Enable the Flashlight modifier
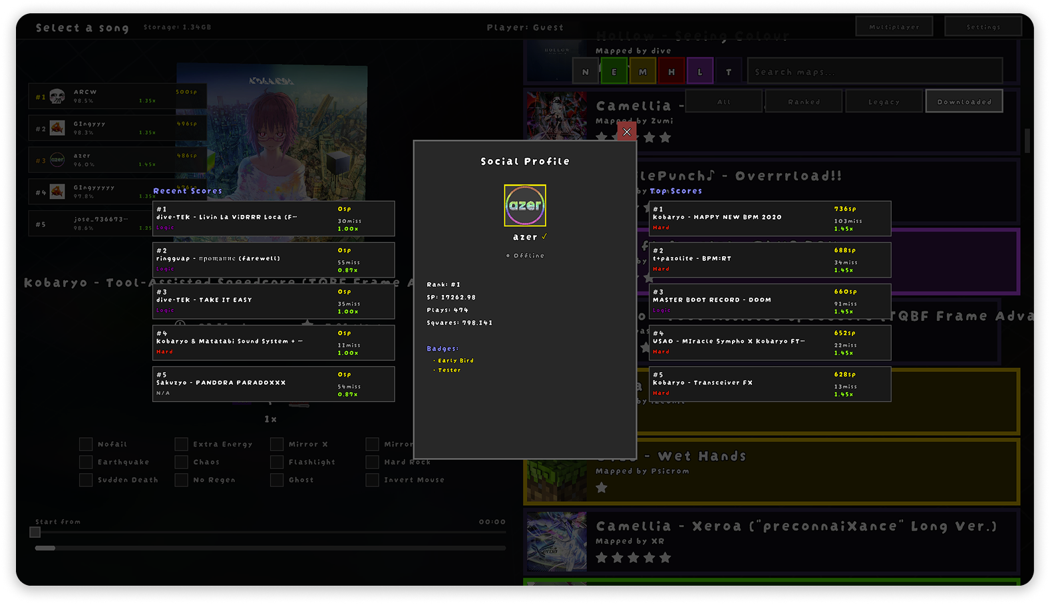 [x=277, y=462]
